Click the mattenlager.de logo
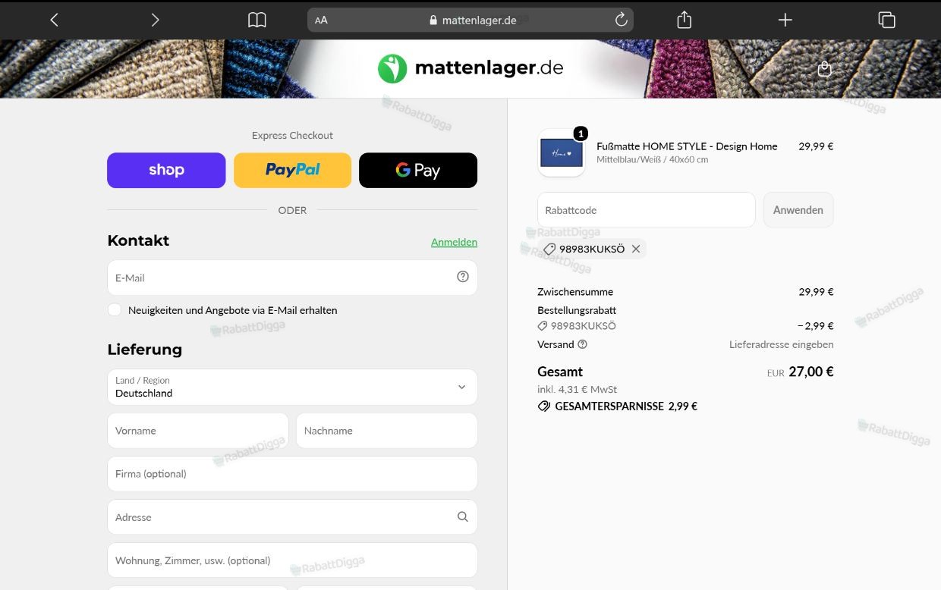This screenshot has height=590, width=941. (470, 68)
